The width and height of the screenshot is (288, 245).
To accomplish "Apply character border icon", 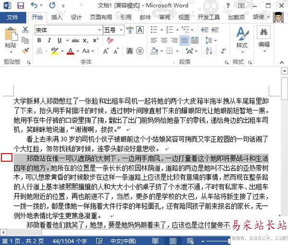I will (140, 30).
